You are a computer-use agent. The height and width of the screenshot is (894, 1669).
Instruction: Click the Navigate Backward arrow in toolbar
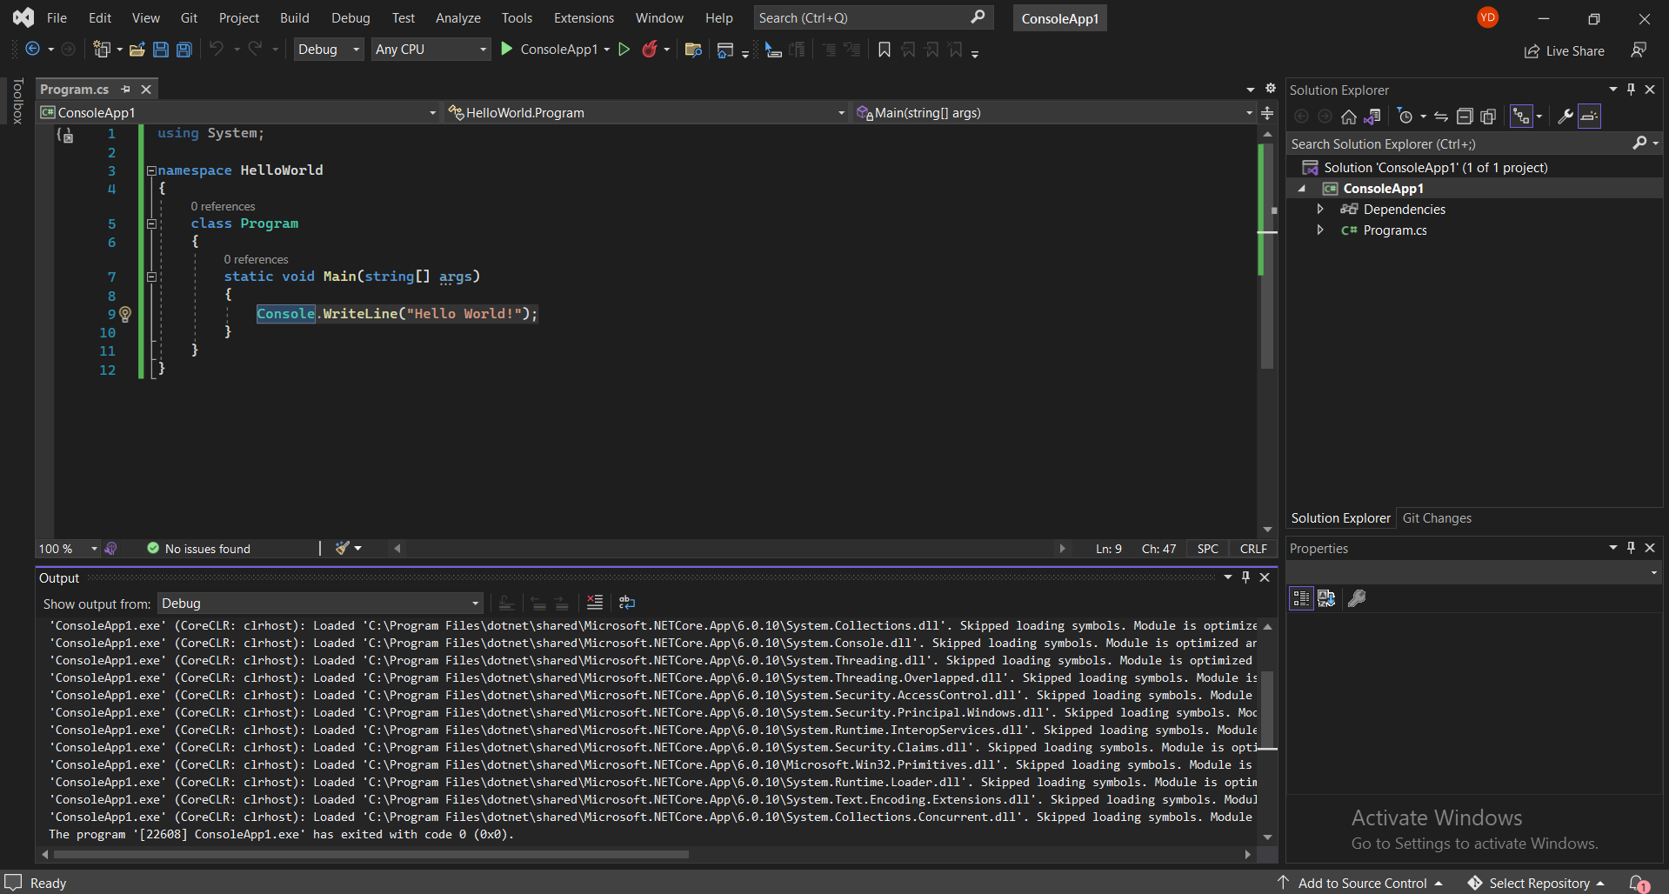(x=32, y=50)
